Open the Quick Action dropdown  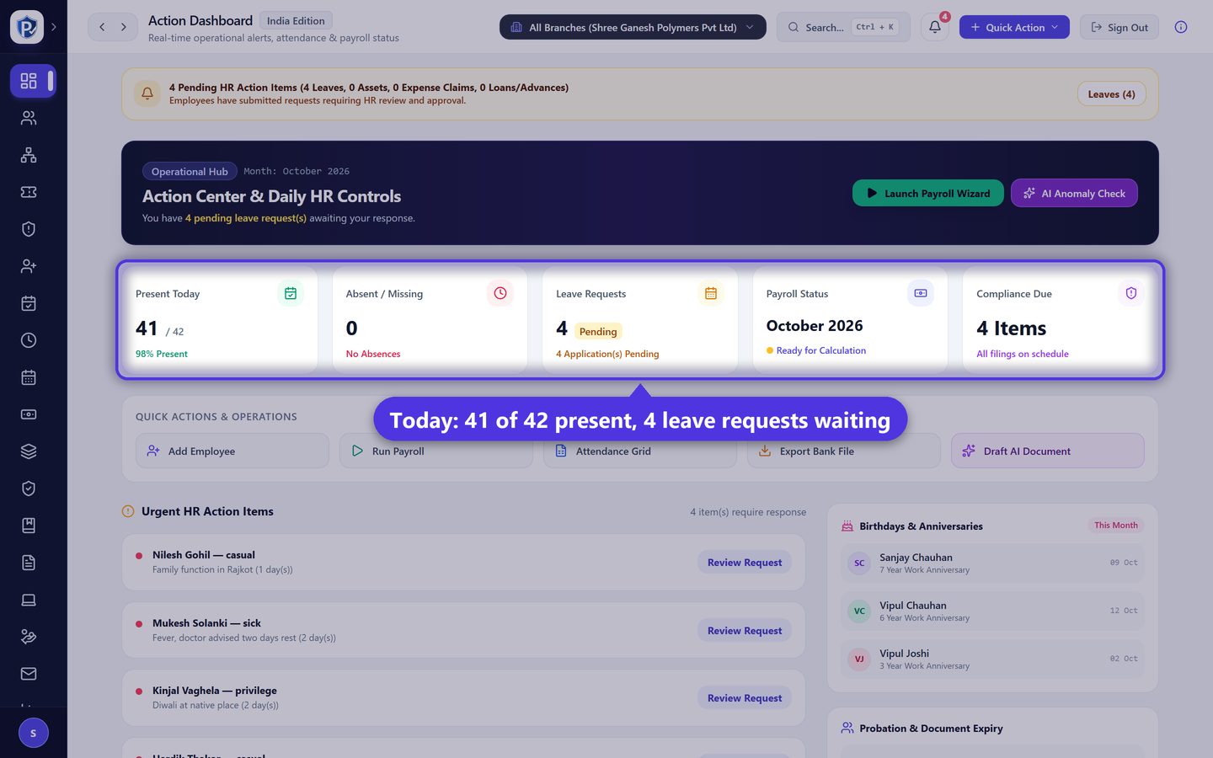tap(1014, 27)
